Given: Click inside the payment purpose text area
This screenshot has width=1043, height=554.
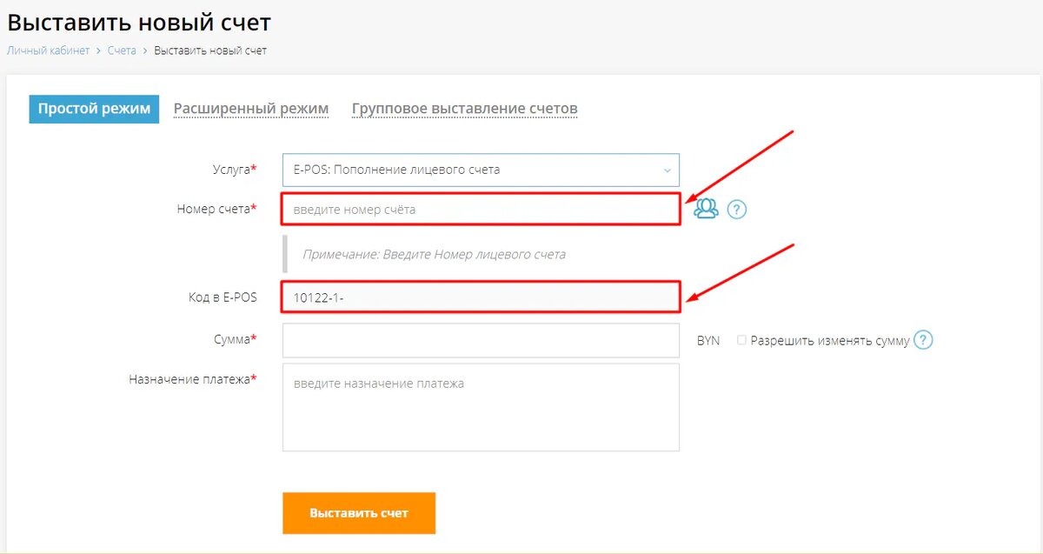Looking at the screenshot, I should point(480,406).
